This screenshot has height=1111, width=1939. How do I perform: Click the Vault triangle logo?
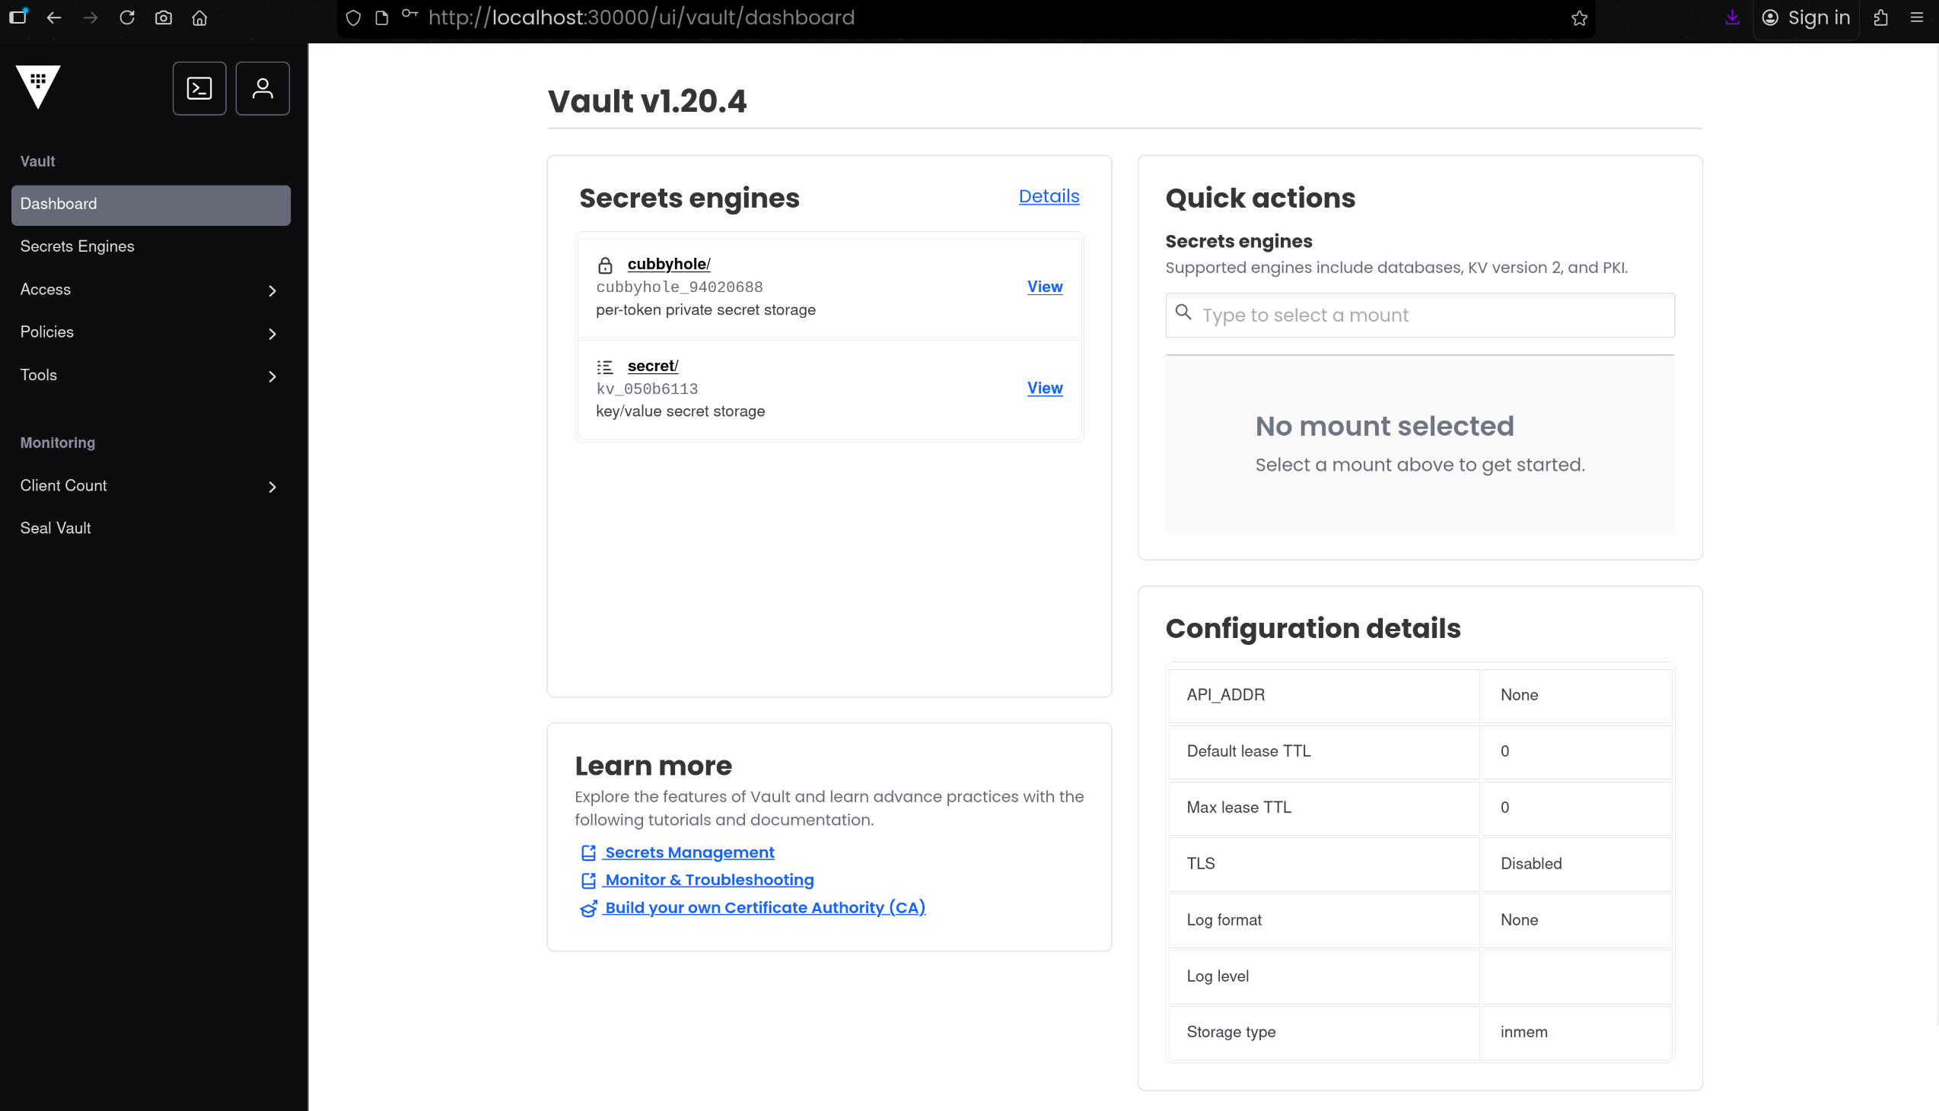tap(38, 86)
